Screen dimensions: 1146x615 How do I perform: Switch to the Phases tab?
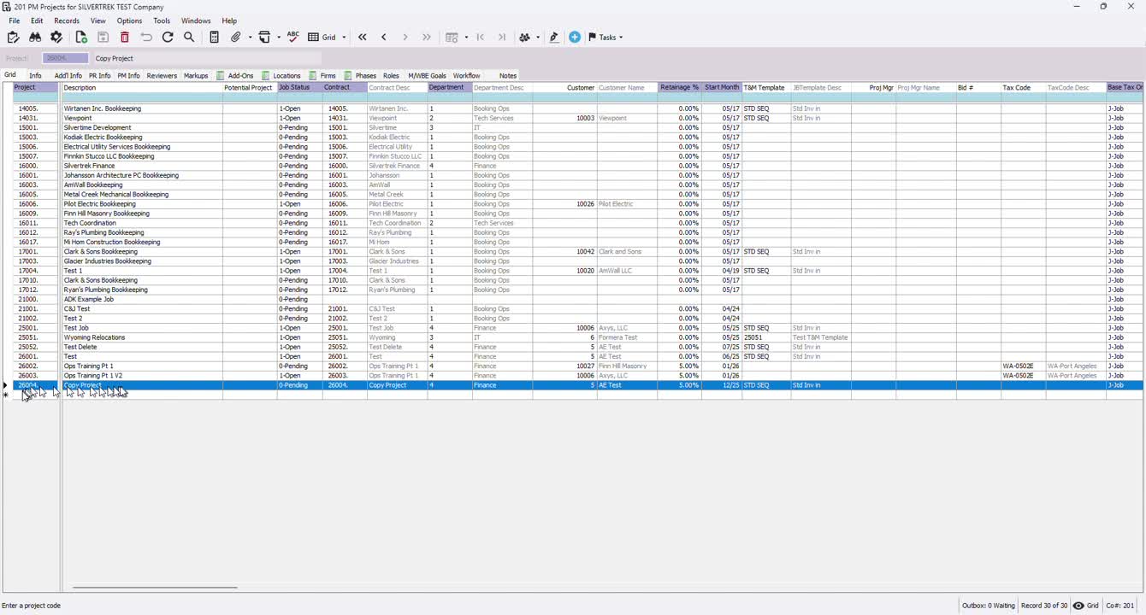click(360, 76)
